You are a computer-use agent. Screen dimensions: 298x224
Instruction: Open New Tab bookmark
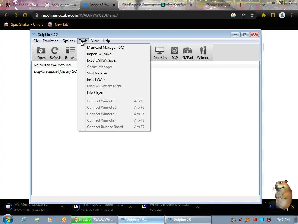58,24
